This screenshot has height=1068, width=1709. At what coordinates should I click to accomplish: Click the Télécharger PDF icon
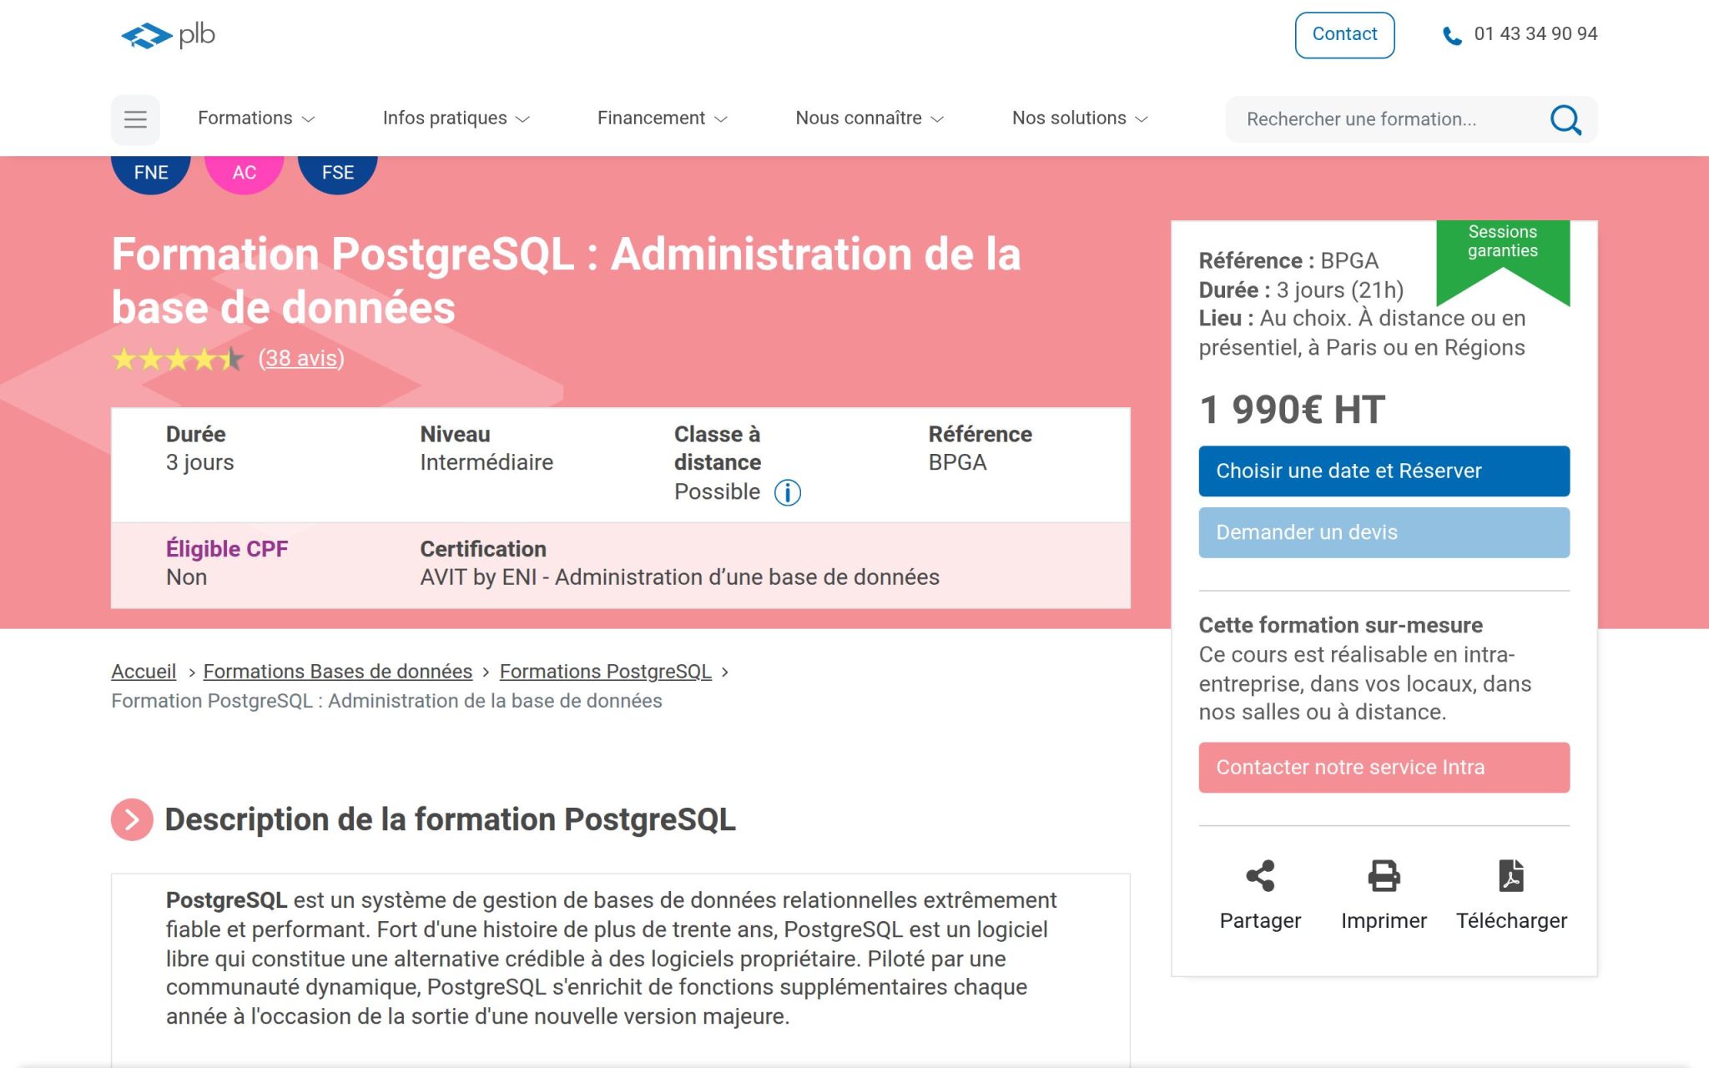click(x=1511, y=875)
